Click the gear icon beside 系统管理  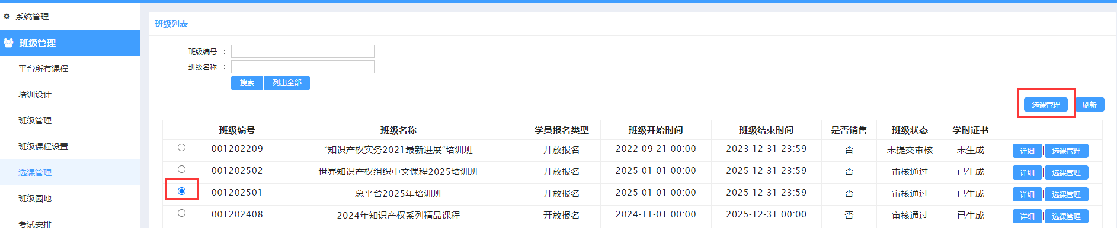pos(7,17)
